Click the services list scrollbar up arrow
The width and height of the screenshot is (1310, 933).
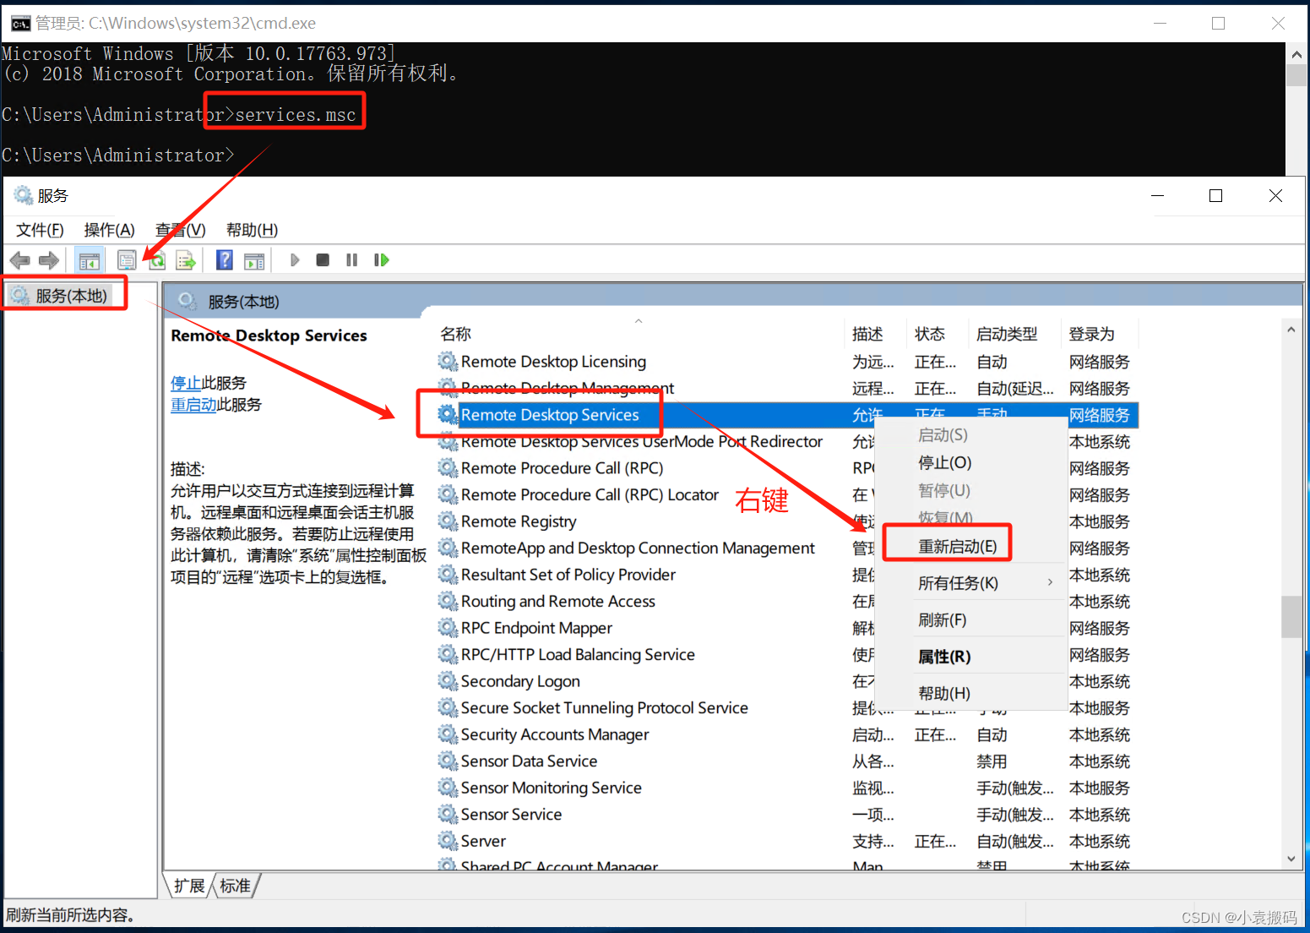pyautogui.click(x=1291, y=330)
